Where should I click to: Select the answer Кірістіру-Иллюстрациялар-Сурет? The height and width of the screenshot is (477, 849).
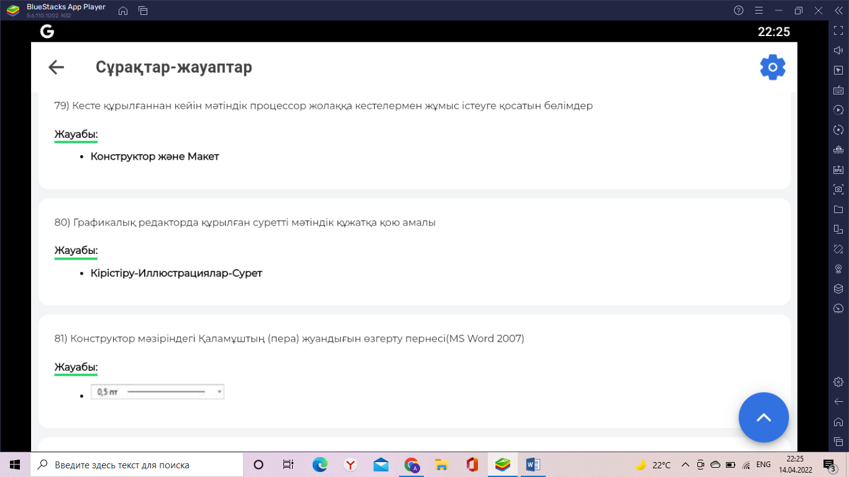(177, 273)
